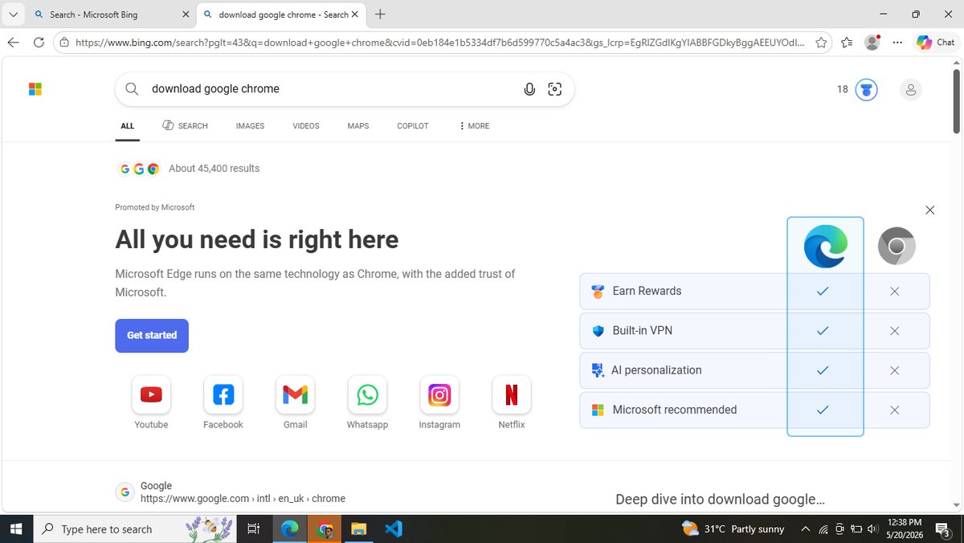View site information lock icon
The height and width of the screenshot is (543, 964).
pos(64,43)
